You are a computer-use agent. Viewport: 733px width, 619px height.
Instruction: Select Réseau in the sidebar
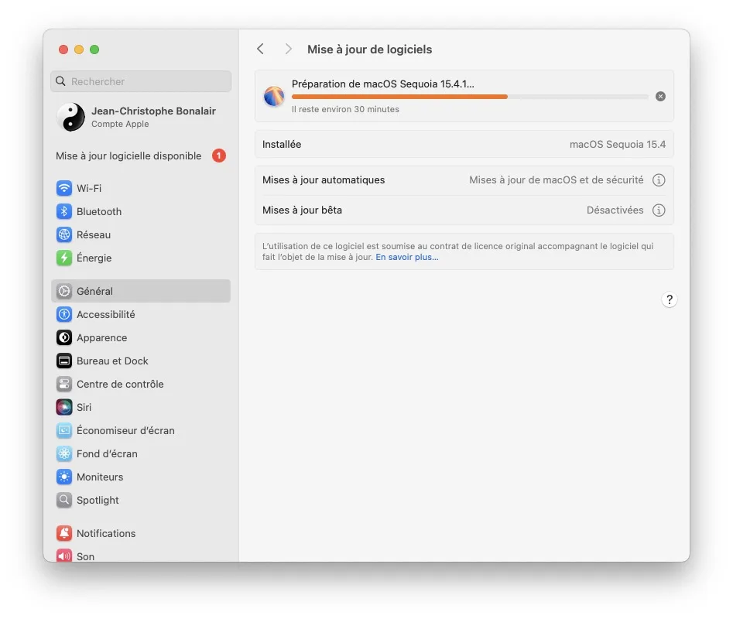(x=141, y=234)
